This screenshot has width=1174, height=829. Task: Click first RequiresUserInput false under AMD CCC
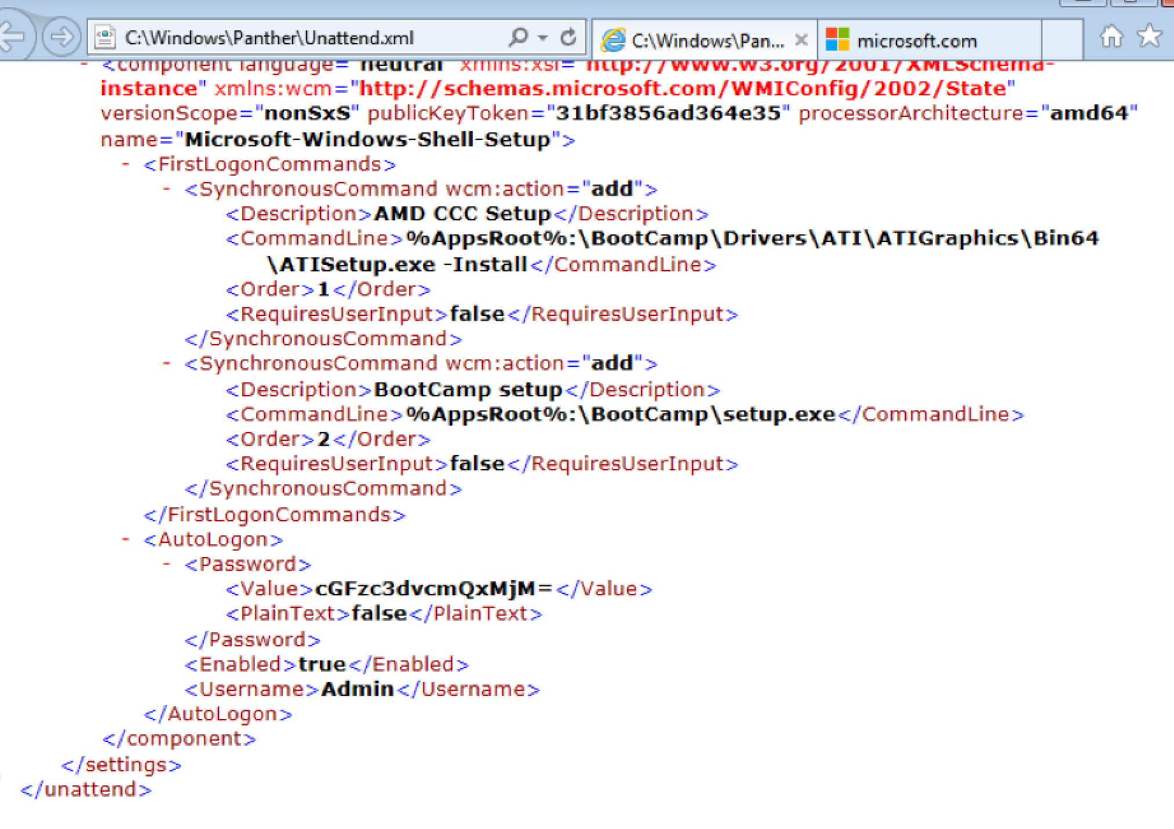[477, 314]
